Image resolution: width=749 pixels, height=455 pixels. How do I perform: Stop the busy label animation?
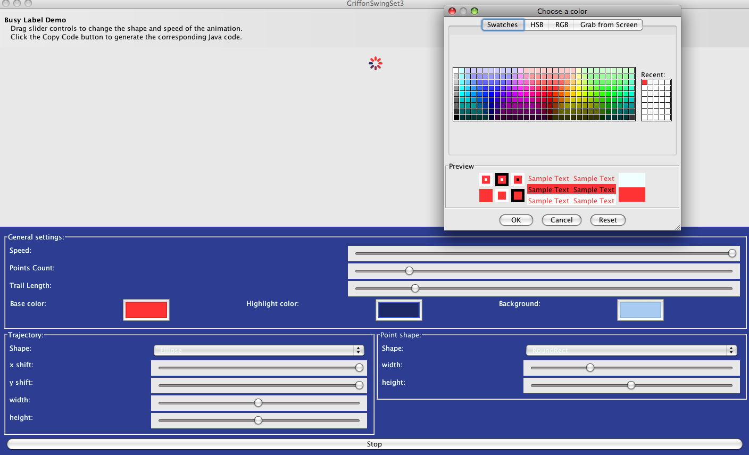coord(374,444)
